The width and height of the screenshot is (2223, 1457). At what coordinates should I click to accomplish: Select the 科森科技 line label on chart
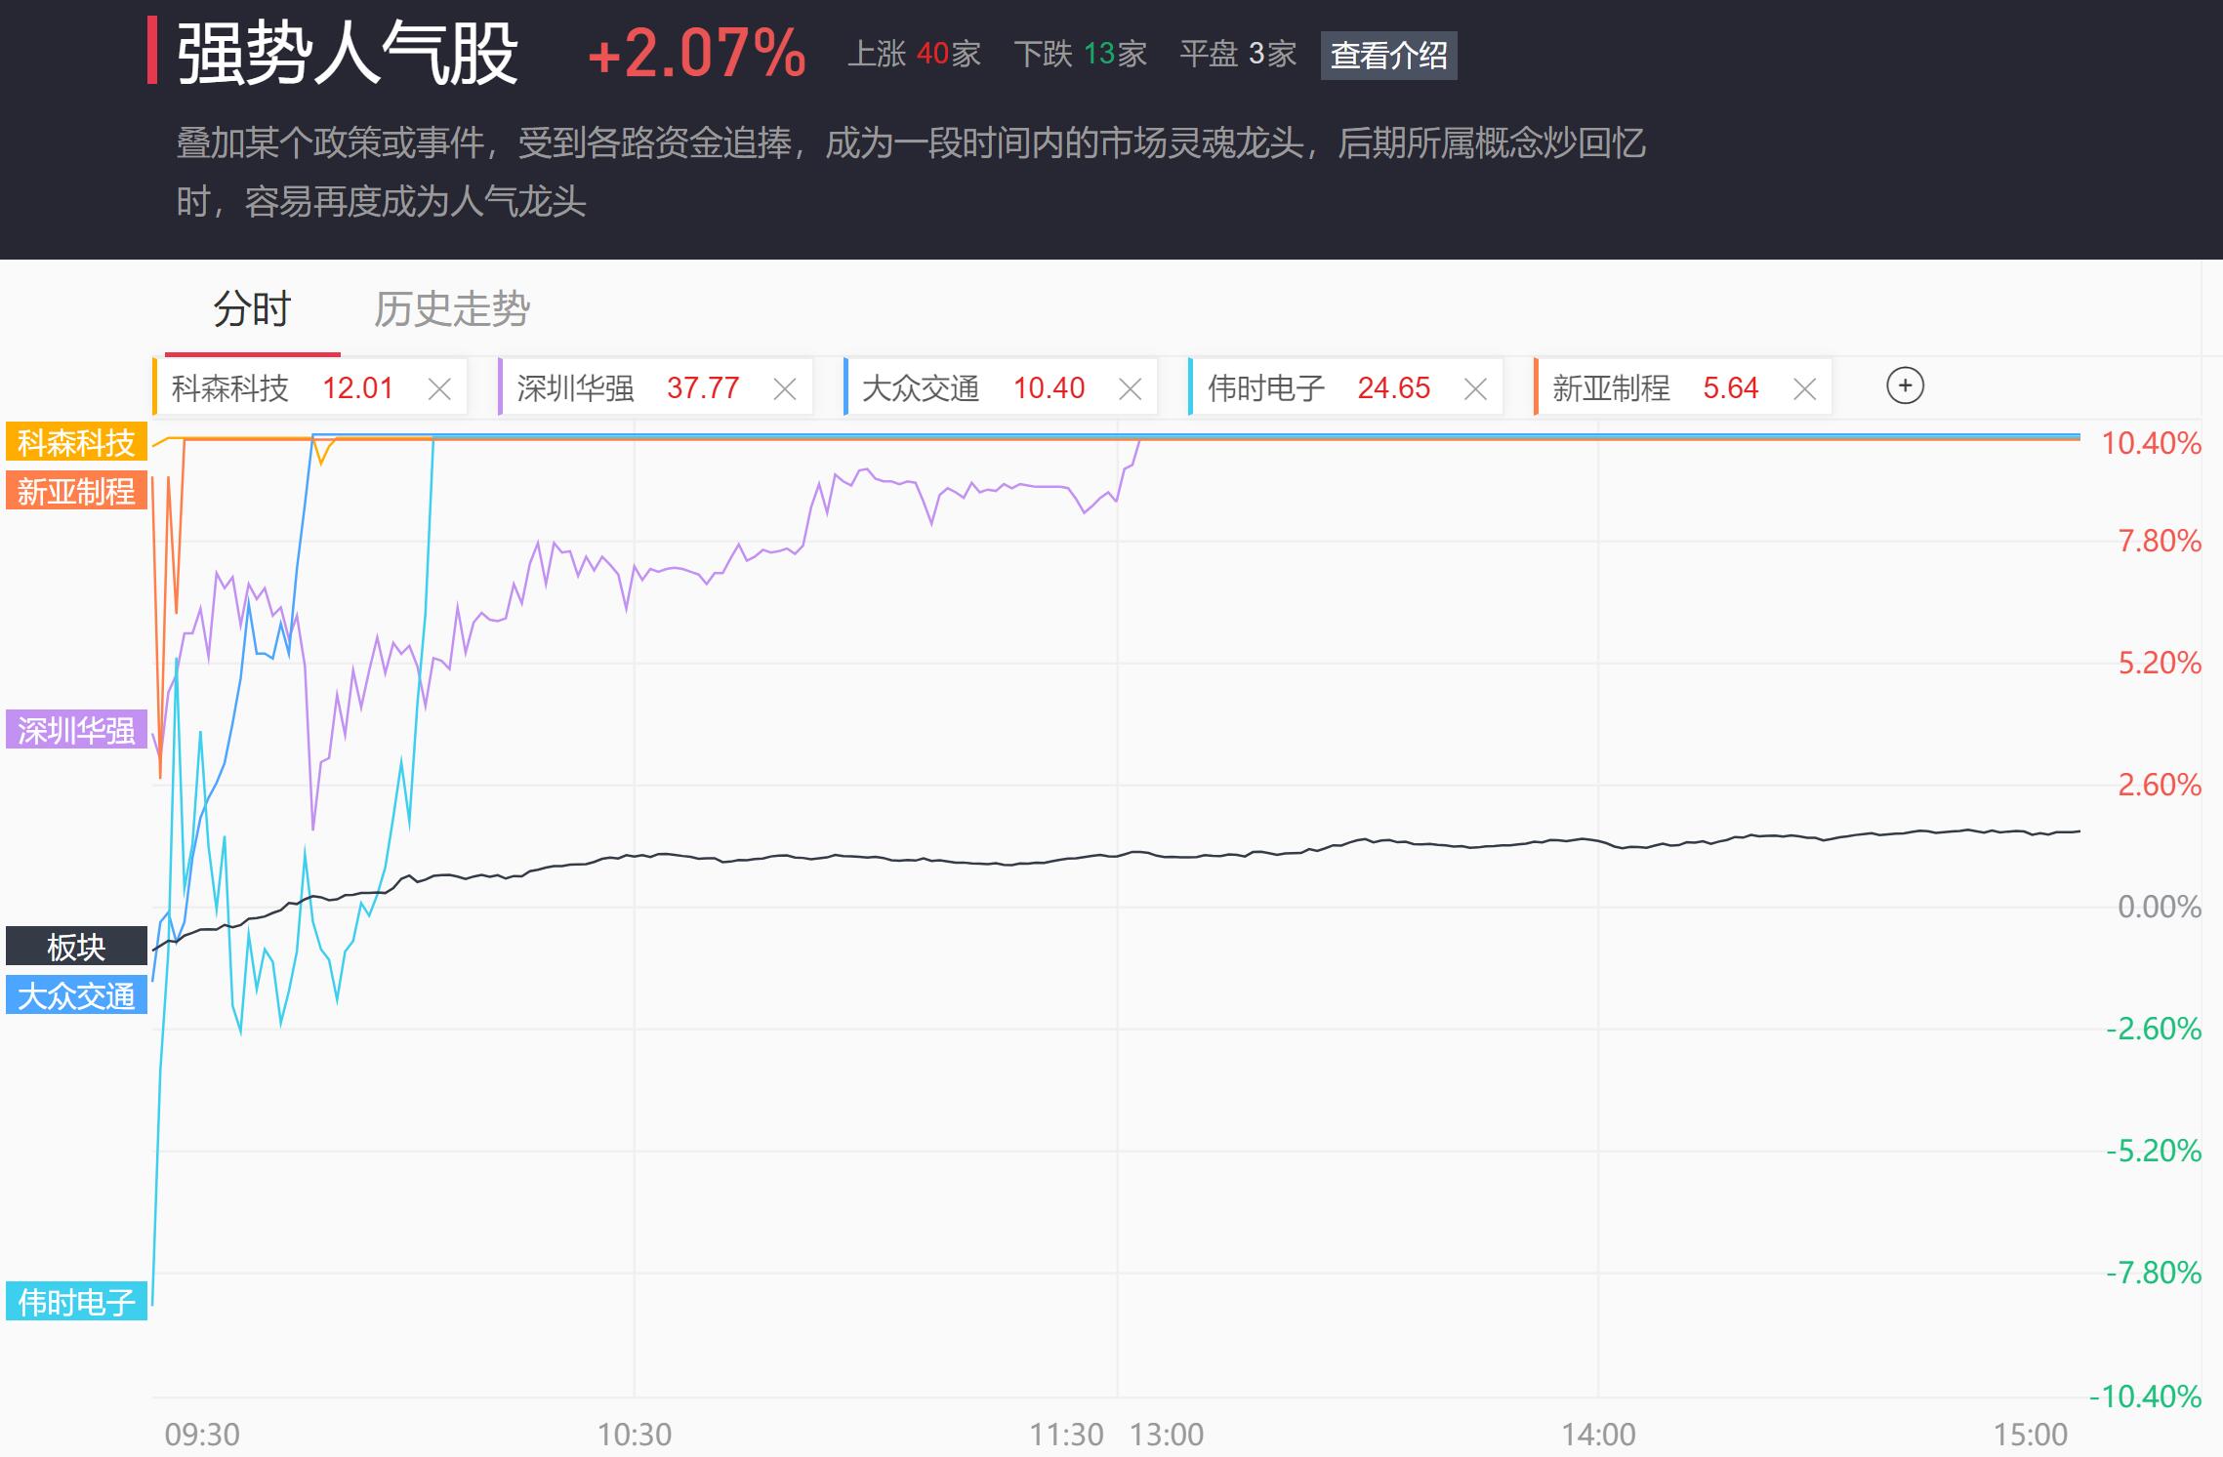tap(76, 442)
